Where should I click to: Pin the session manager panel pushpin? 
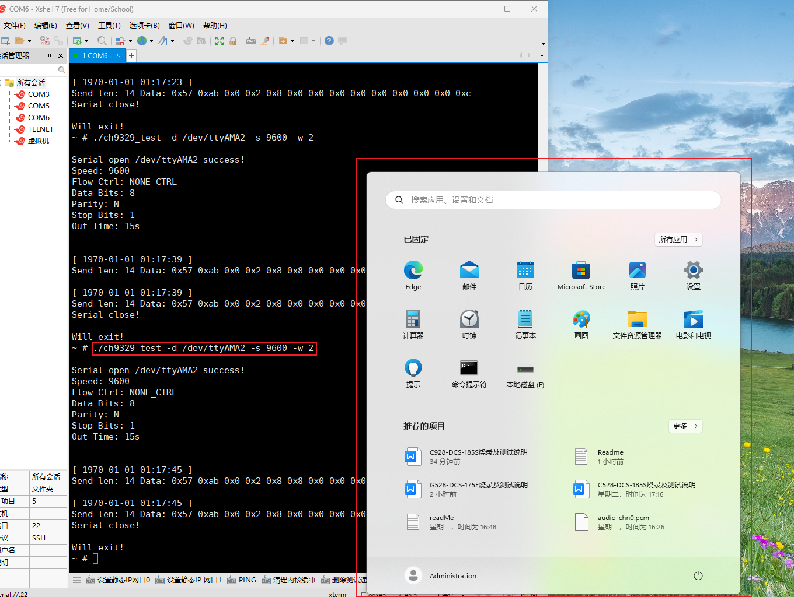[x=50, y=56]
